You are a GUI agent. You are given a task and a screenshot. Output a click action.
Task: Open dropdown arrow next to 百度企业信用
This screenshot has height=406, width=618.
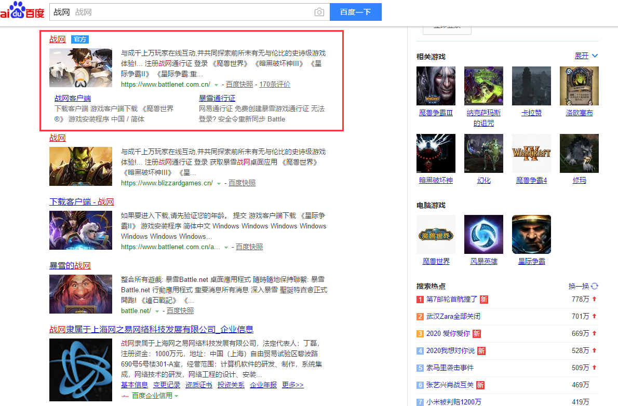[x=176, y=396]
